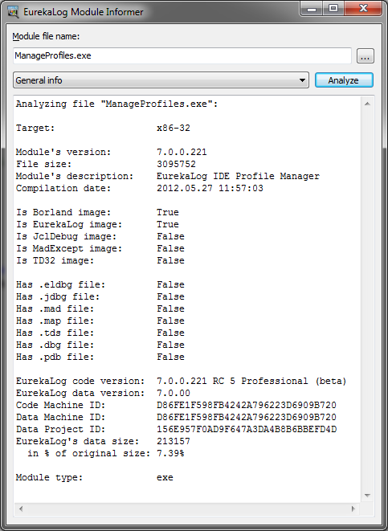This screenshot has height=531, width=388.
Task: Click the horizontal scrollbar right arrow
Action: click(x=353, y=509)
